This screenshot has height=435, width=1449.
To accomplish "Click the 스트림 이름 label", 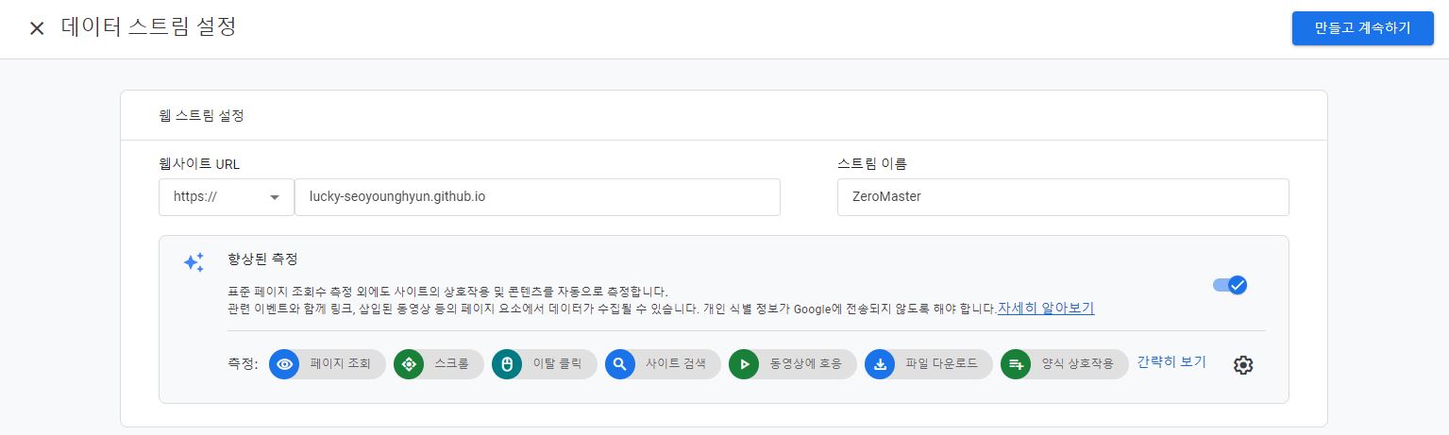I will (872, 163).
